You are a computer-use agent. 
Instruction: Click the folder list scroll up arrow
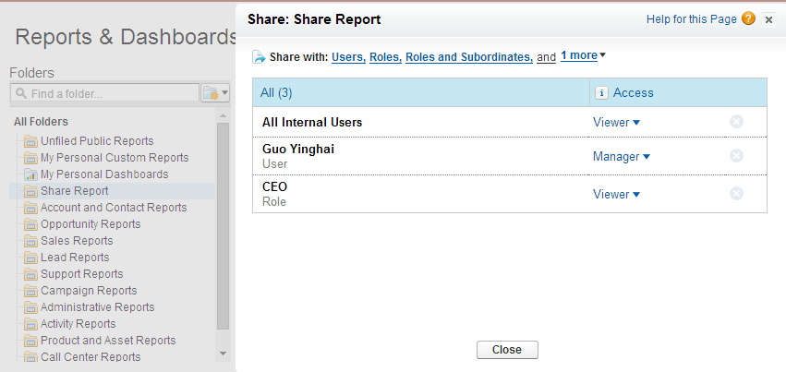[224, 115]
